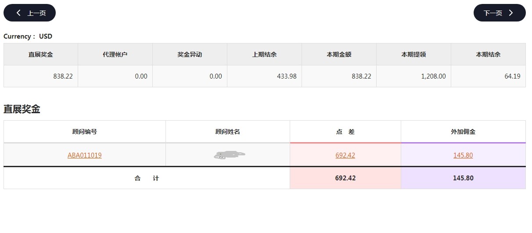Viewport: 532px width, 233px height.
Task: Click the 上期结余 column header
Action: point(264,54)
